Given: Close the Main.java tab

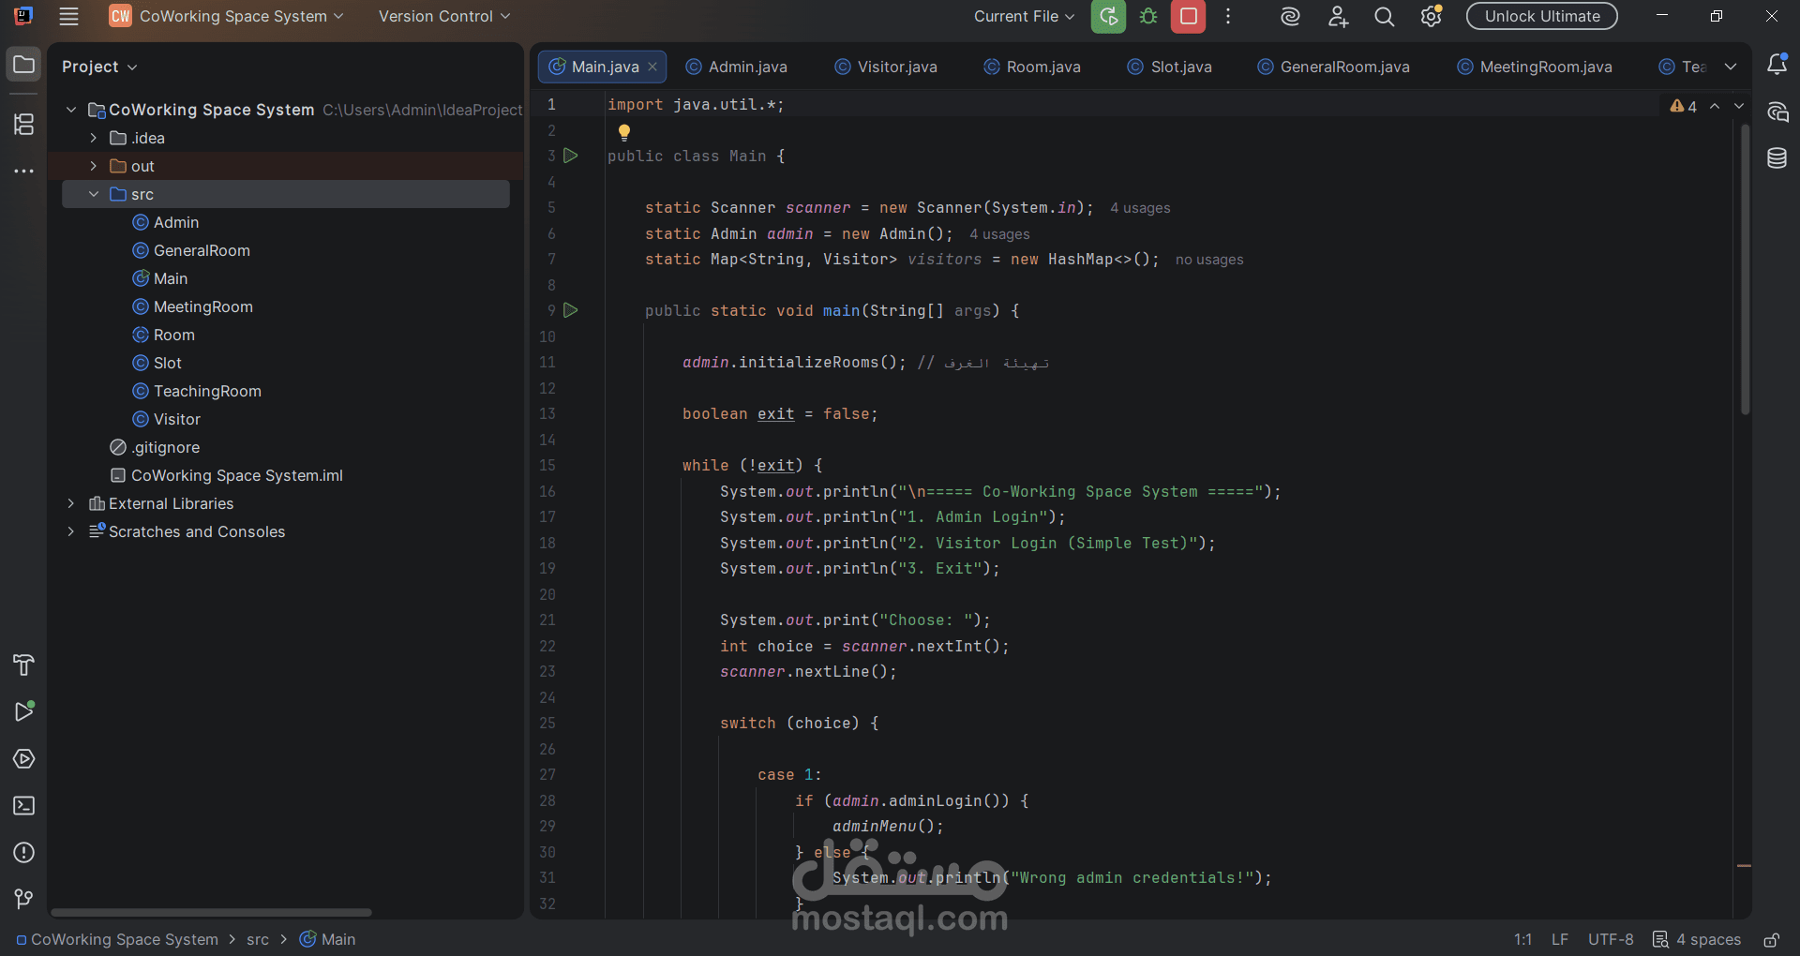Looking at the screenshot, I should pyautogui.click(x=652, y=67).
